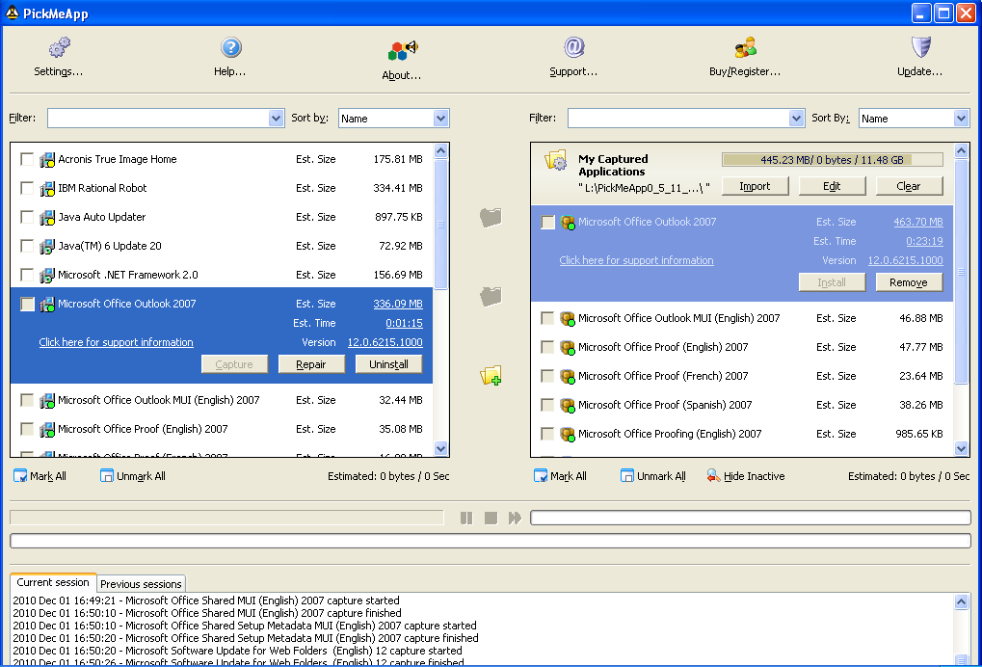Click the right panel Mark All icon
Viewport: 982px width, 667px height.
[541, 476]
